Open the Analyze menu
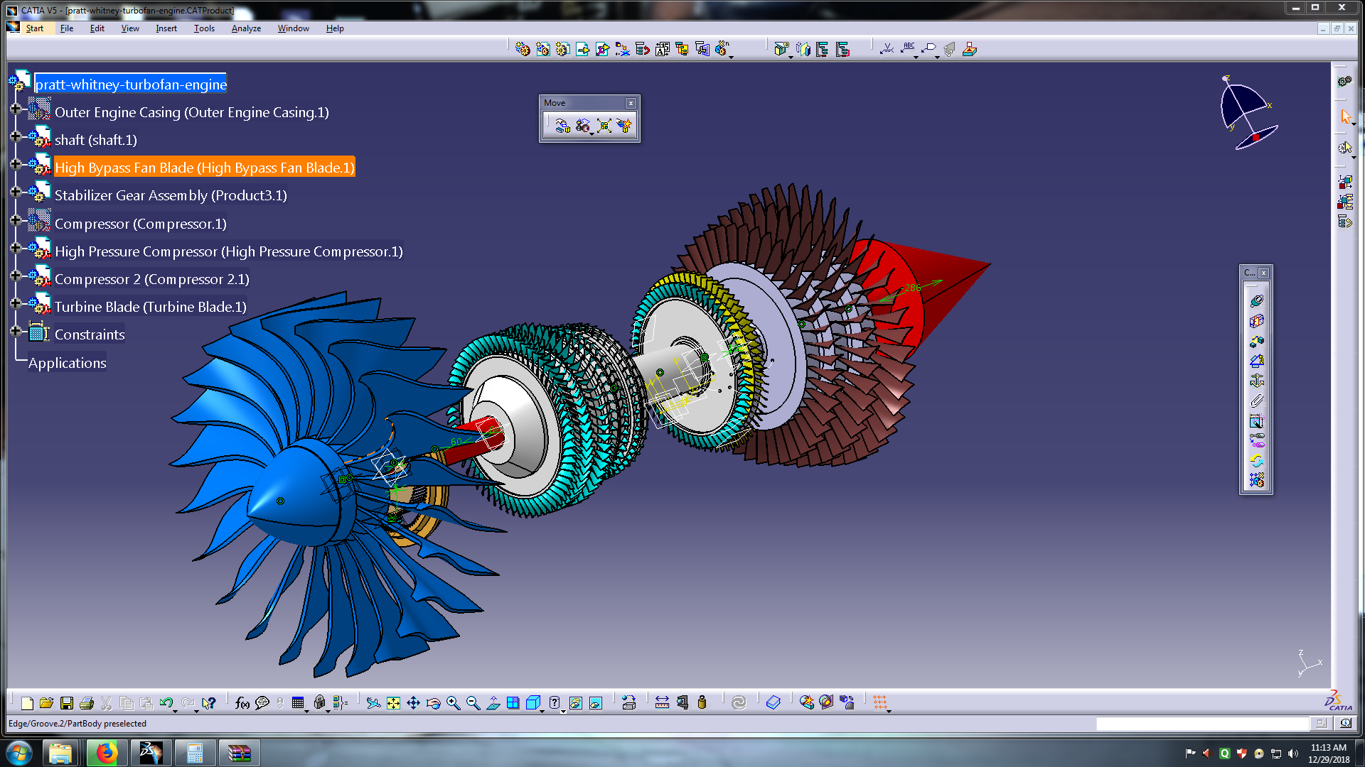The height and width of the screenshot is (767, 1365). pos(246,28)
